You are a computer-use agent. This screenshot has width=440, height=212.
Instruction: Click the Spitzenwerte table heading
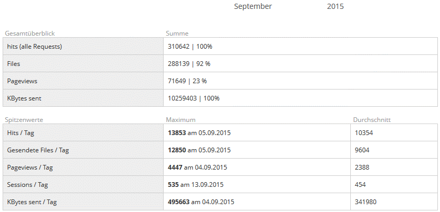click(24, 120)
